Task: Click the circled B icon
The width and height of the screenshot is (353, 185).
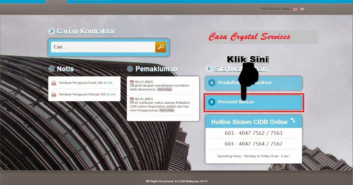Action: 212,102
